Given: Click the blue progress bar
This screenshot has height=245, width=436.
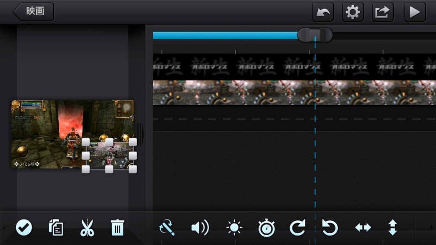Looking at the screenshot, I should pos(225,35).
